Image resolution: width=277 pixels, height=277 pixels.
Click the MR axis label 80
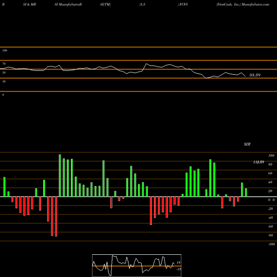270,165
